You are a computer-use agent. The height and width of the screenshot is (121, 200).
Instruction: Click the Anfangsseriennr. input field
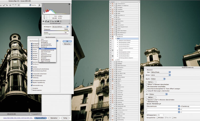(x=161, y=115)
